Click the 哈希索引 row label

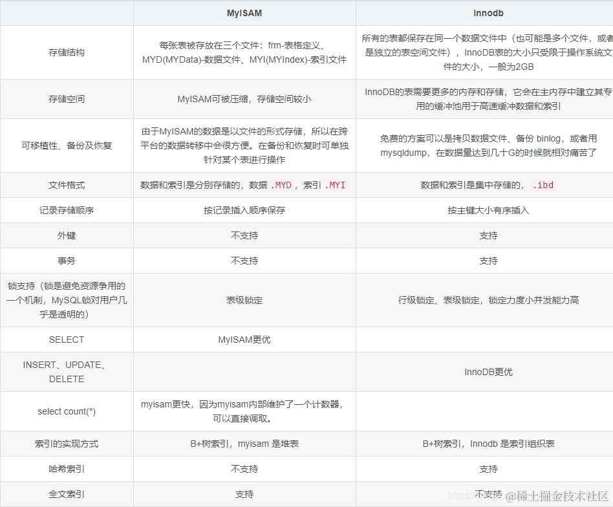[x=67, y=469]
